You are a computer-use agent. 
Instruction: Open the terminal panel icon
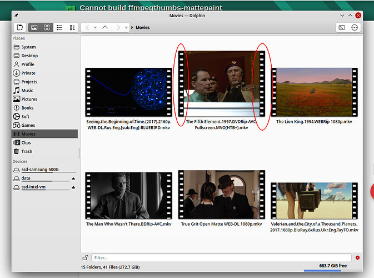(x=342, y=27)
